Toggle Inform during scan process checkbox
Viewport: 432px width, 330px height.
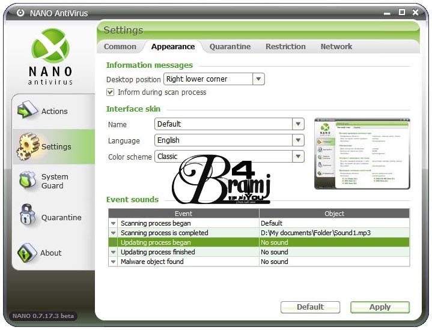[x=110, y=92]
